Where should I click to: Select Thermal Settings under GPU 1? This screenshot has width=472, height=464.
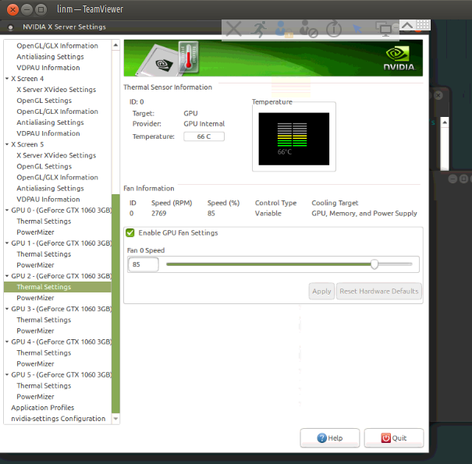44,254
